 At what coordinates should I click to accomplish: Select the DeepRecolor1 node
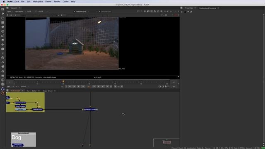[38, 110]
